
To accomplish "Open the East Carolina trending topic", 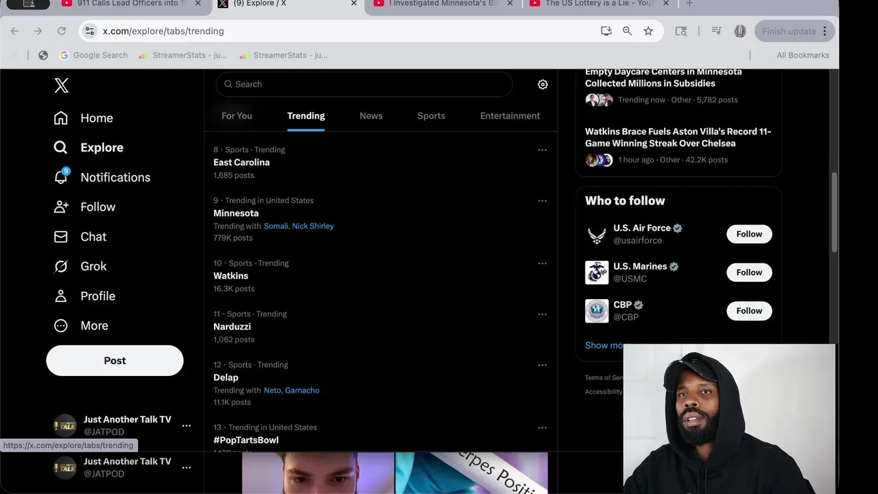I will point(241,163).
